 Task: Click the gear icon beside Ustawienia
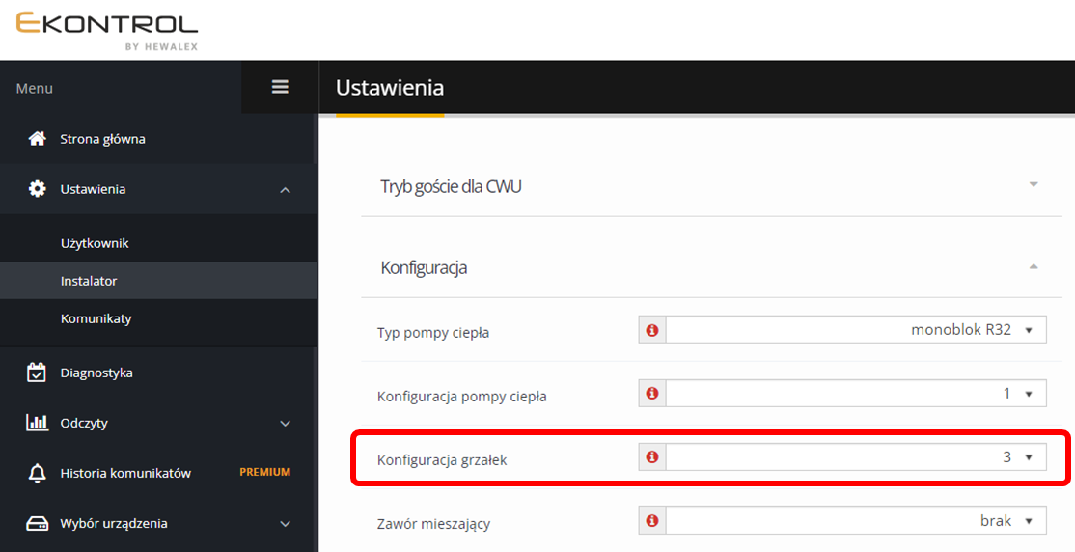38,189
